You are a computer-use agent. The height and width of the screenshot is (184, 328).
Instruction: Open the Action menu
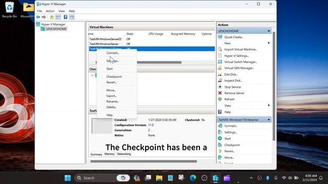point(50,11)
